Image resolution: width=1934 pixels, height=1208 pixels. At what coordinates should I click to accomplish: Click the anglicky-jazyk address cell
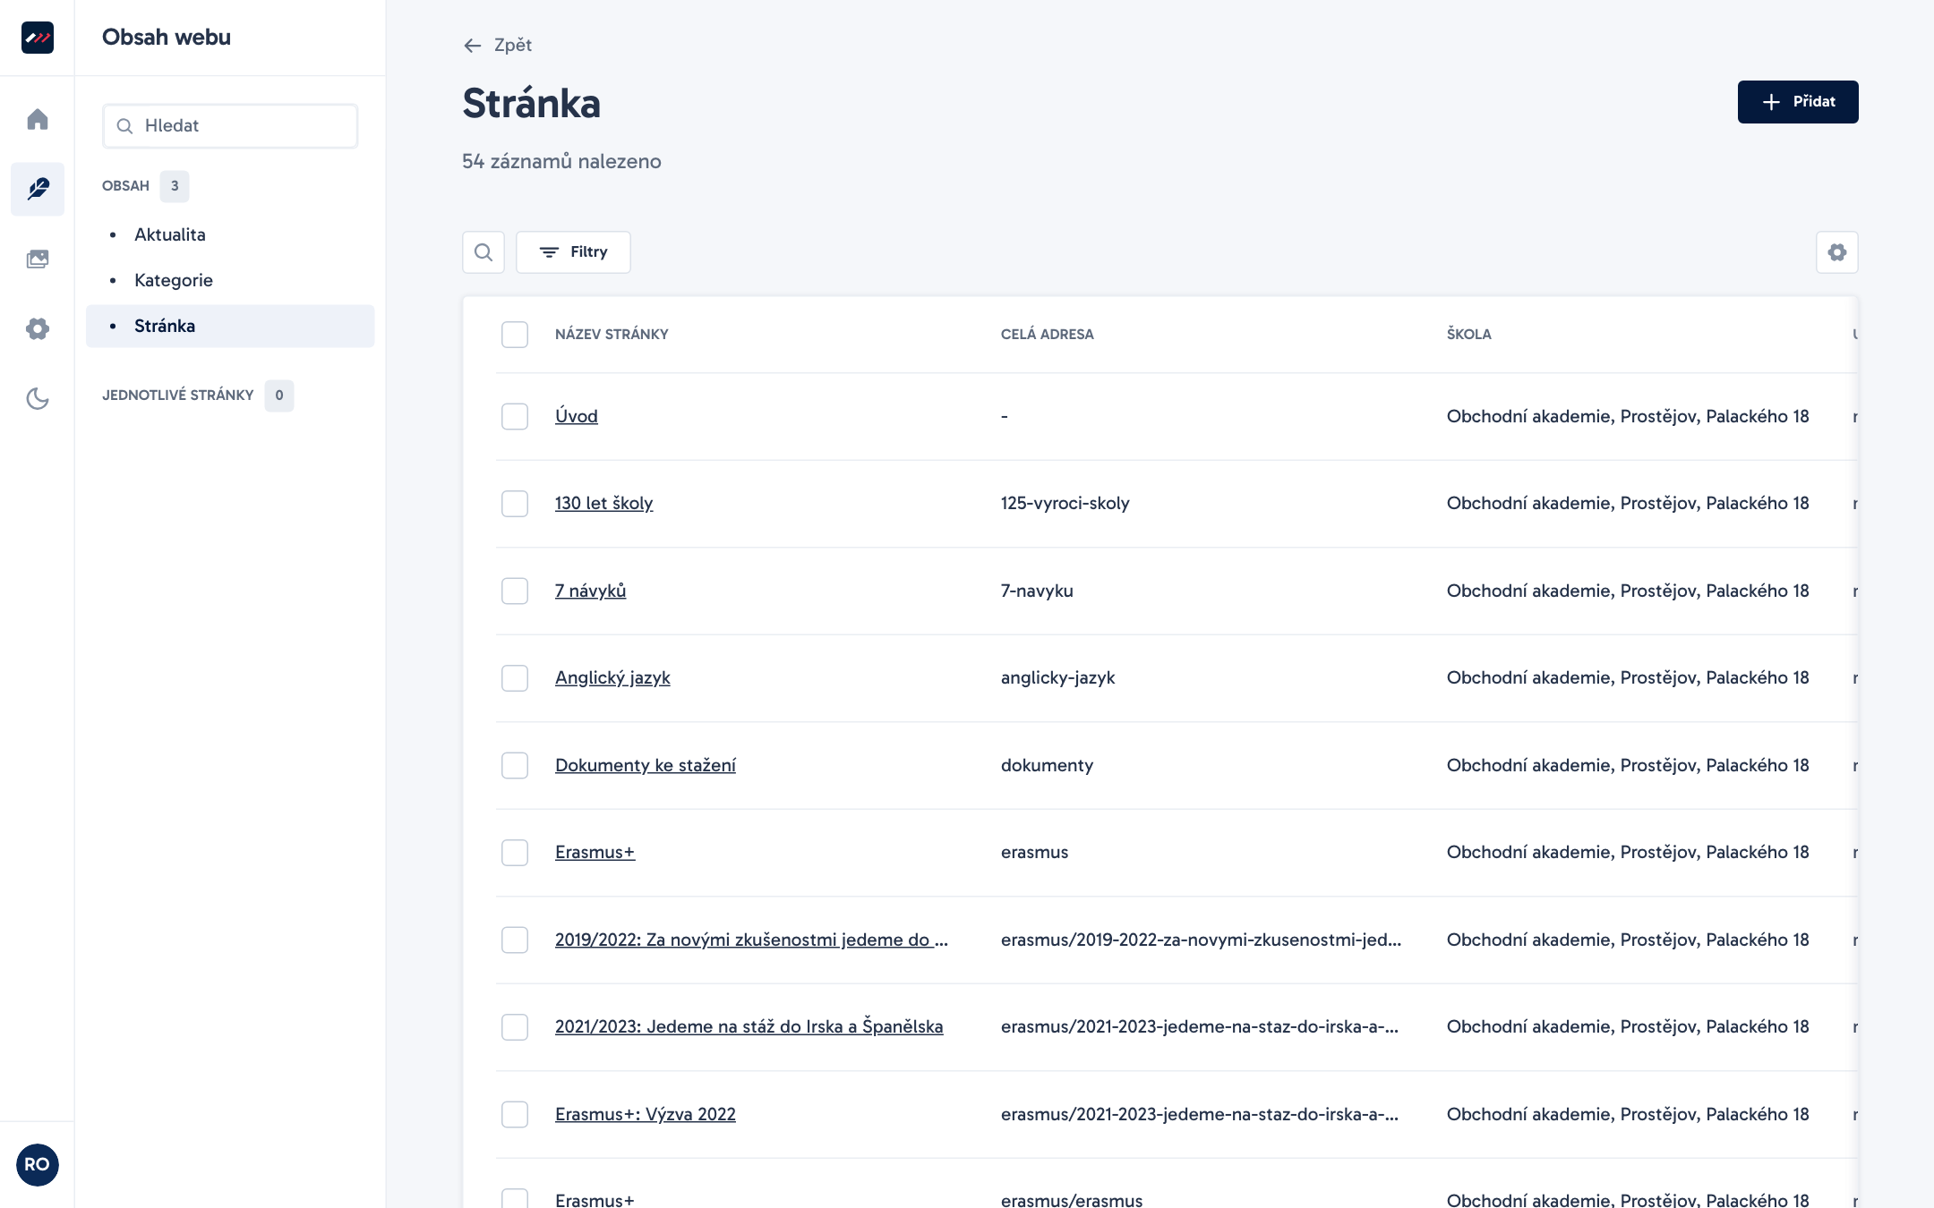1058,677
